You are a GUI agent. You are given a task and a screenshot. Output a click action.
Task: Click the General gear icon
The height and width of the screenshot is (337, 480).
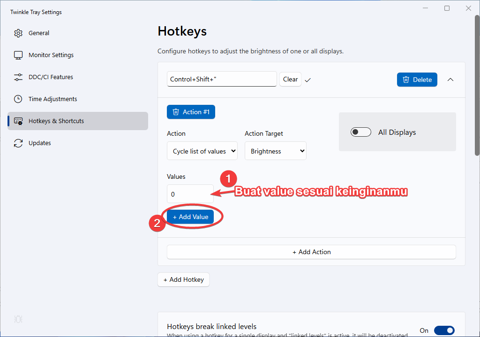coord(18,33)
